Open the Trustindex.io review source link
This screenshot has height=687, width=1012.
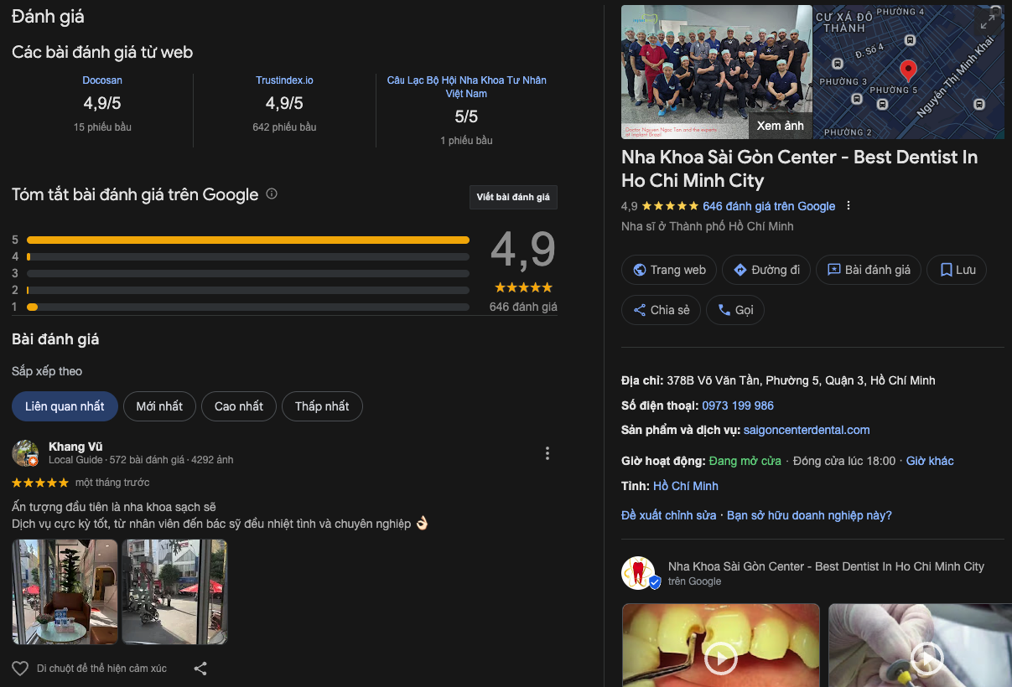(284, 80)
